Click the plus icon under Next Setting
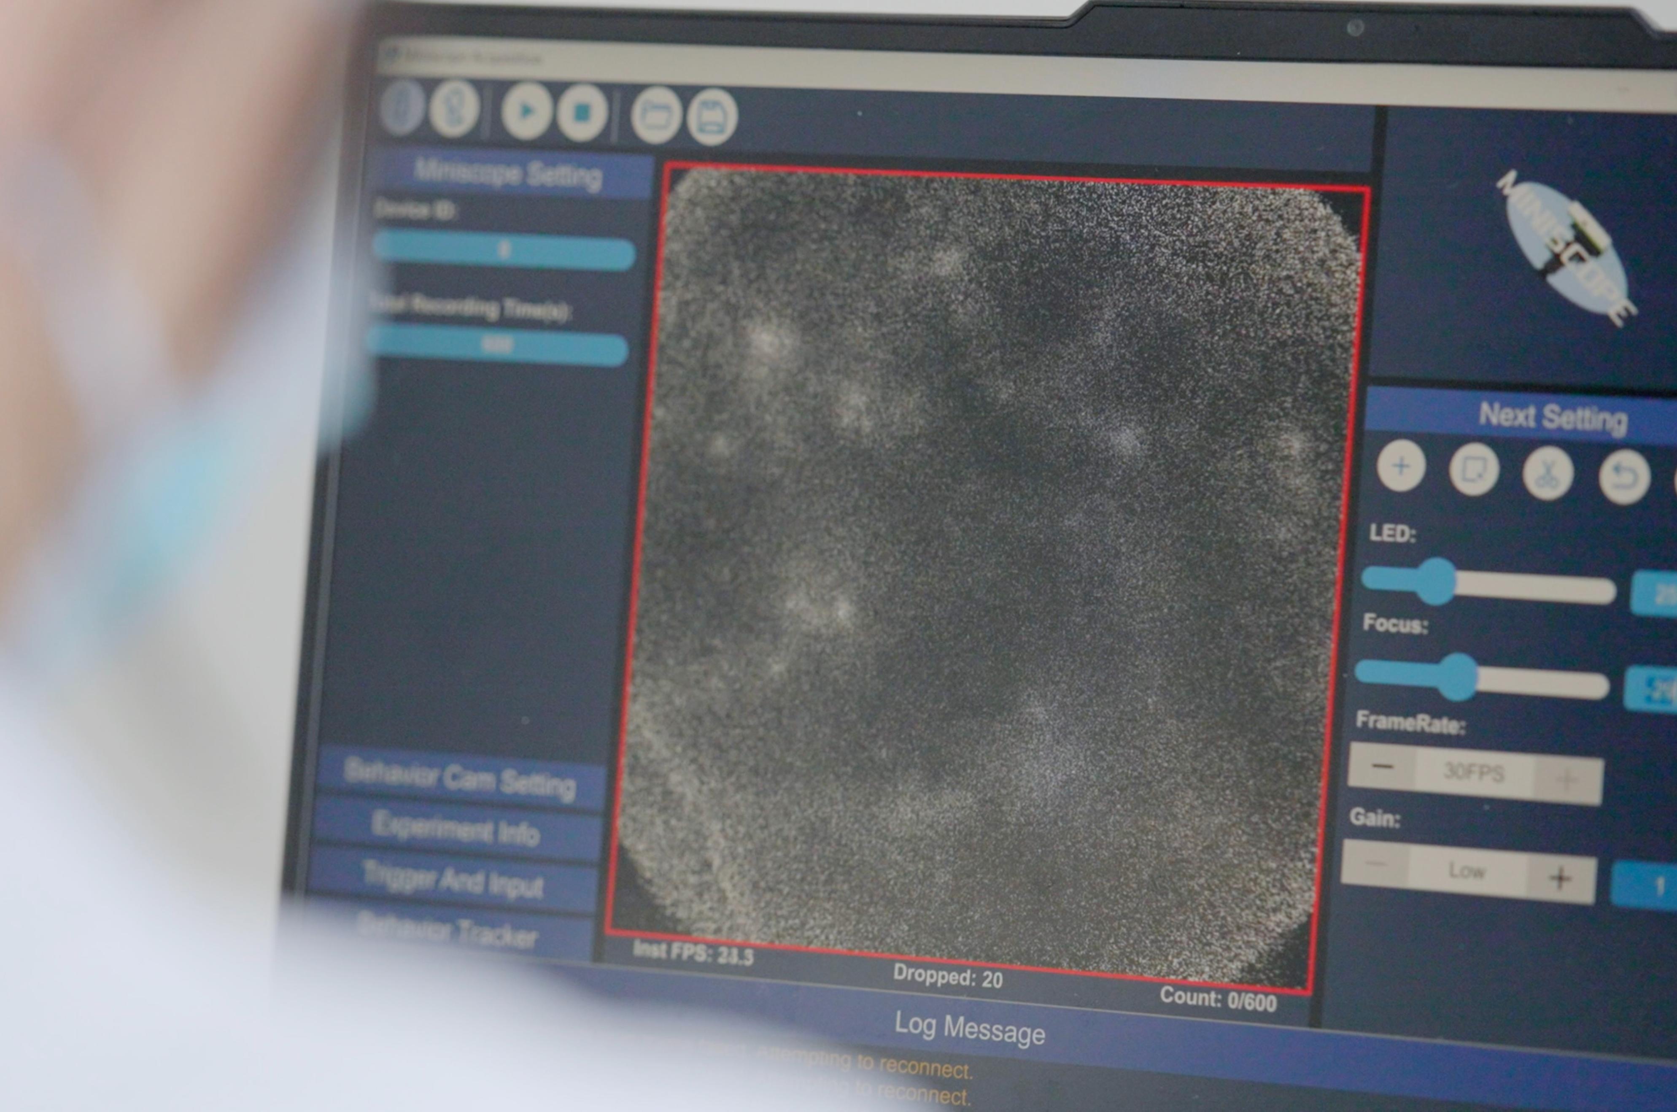The width and height of the screenshot is (1677, 1112). click(1400, 466)
